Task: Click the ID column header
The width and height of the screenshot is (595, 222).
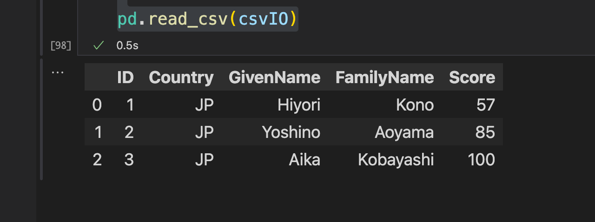Action: [x=126, y=78]
